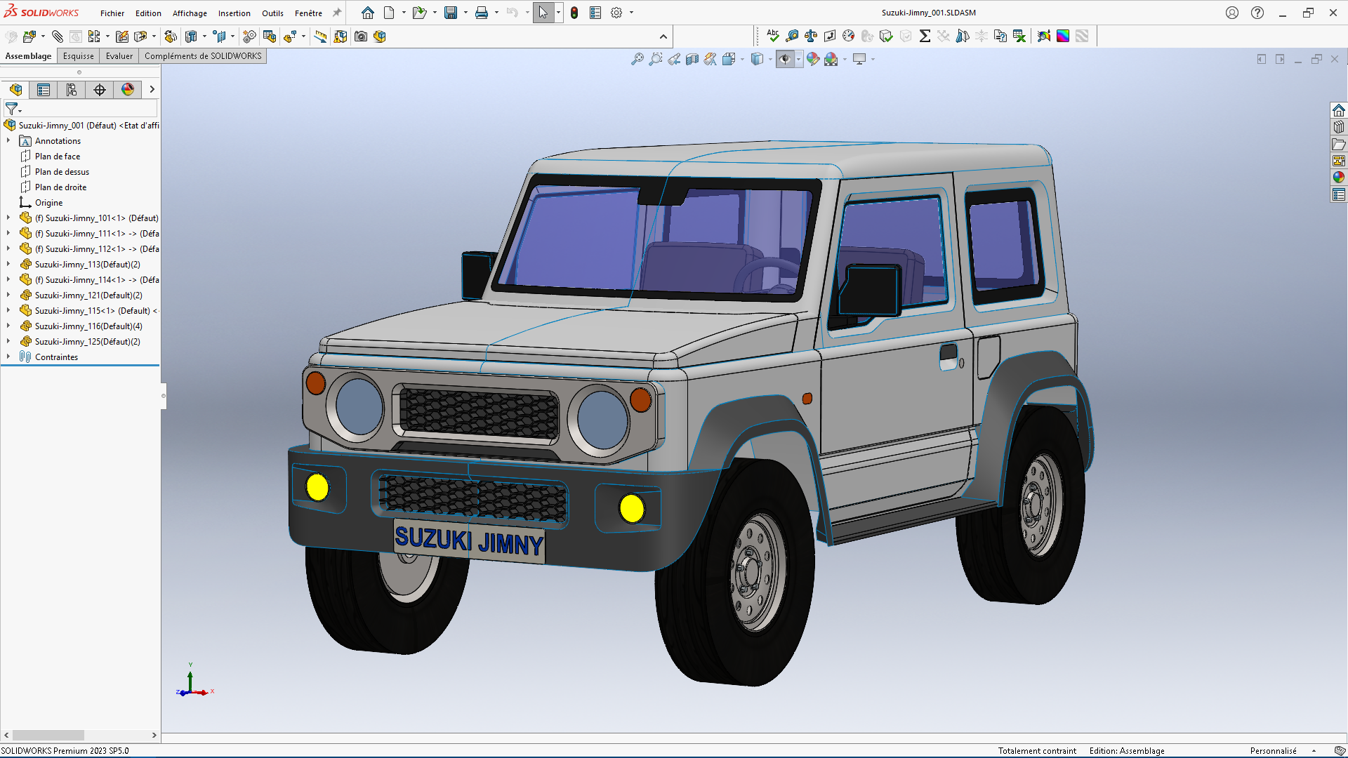
Task: Open the Display Style dropdown arrow
Action: [x=770, y=60]
